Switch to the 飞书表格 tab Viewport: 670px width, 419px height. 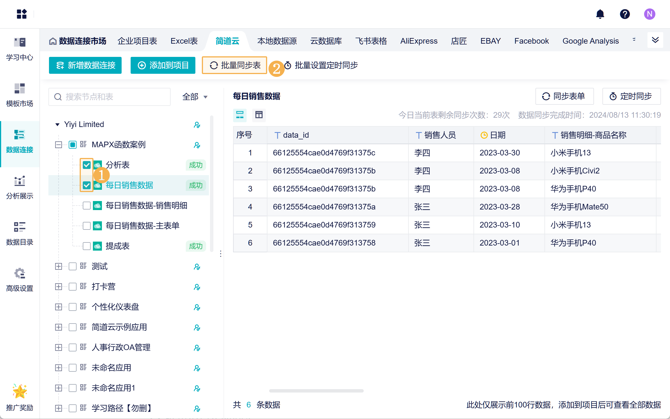(x=371, y=41)
